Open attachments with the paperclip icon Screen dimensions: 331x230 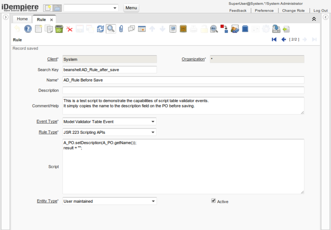coord(121,29)
